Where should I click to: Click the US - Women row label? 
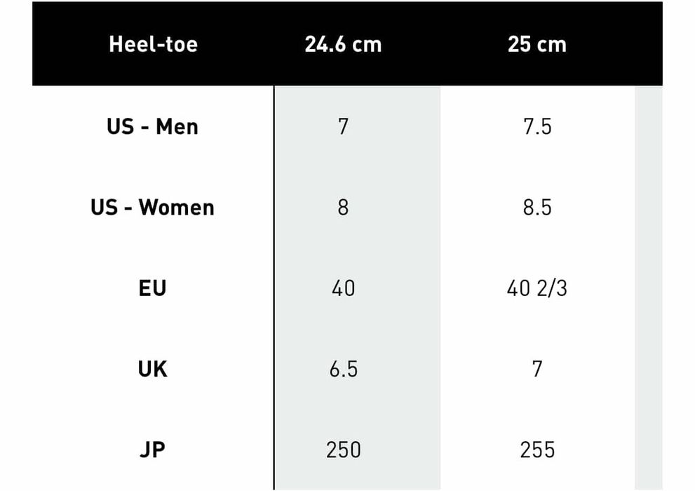(x=153, y=208)
